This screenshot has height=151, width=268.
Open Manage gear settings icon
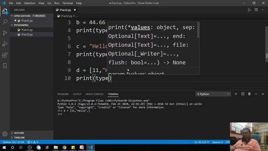pos(5,134)
